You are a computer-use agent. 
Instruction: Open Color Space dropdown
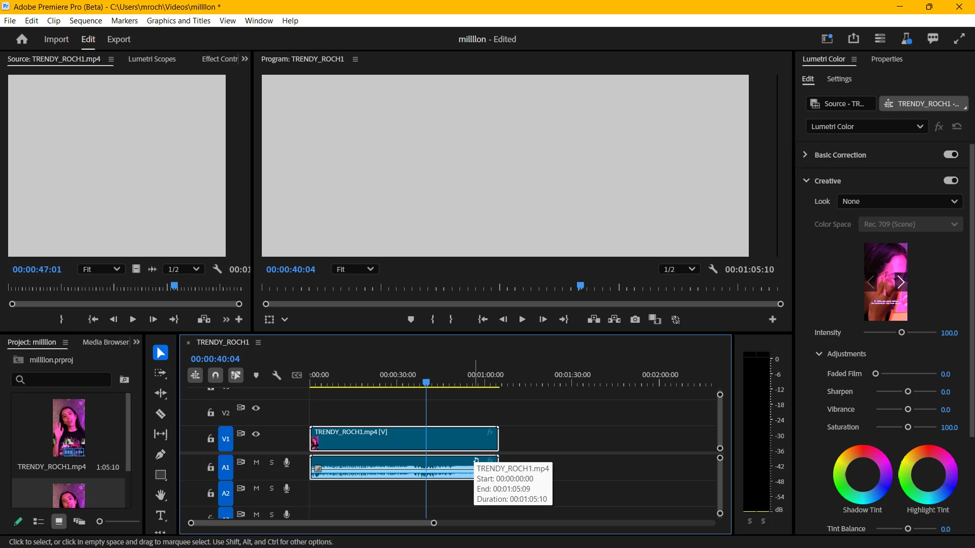pyautogui.click(x=910, y=224)
